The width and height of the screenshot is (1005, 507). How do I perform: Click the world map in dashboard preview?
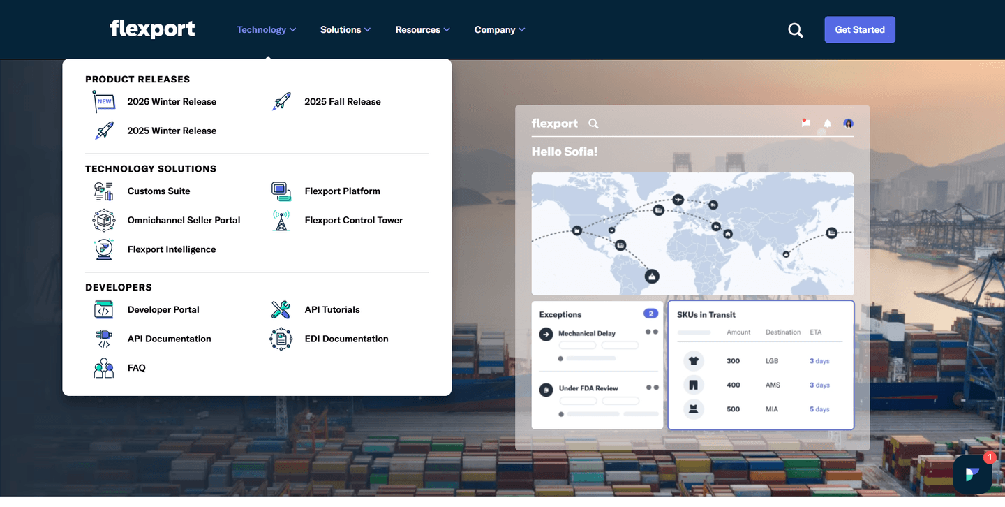click(x=692, y=234)
